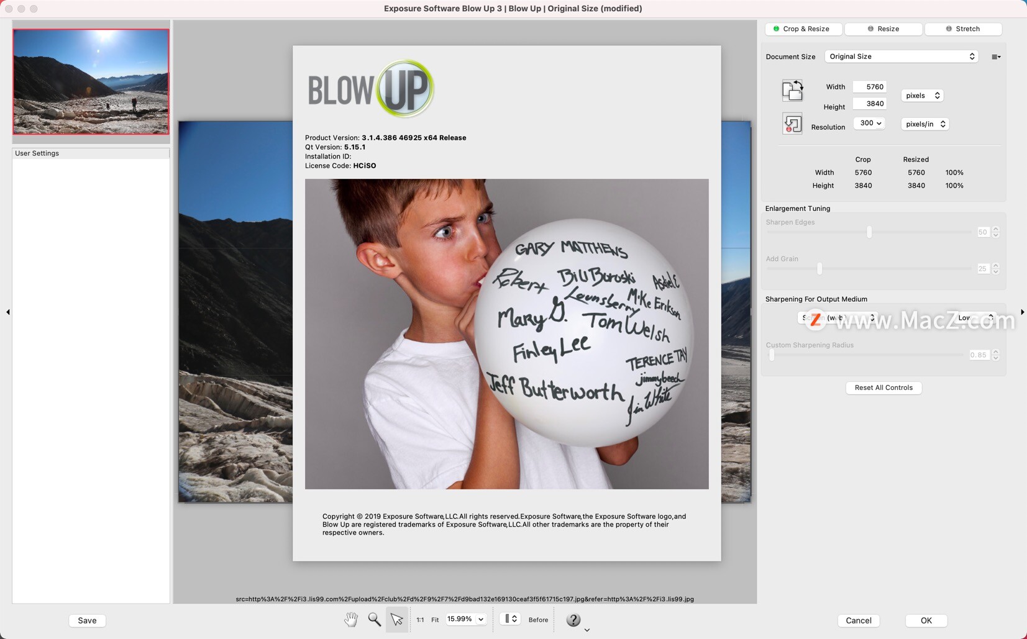Screen dimensions: 1027x639
Task: Open the pixels/in resolution unit dropdown
Action: [x=924, y=124]
